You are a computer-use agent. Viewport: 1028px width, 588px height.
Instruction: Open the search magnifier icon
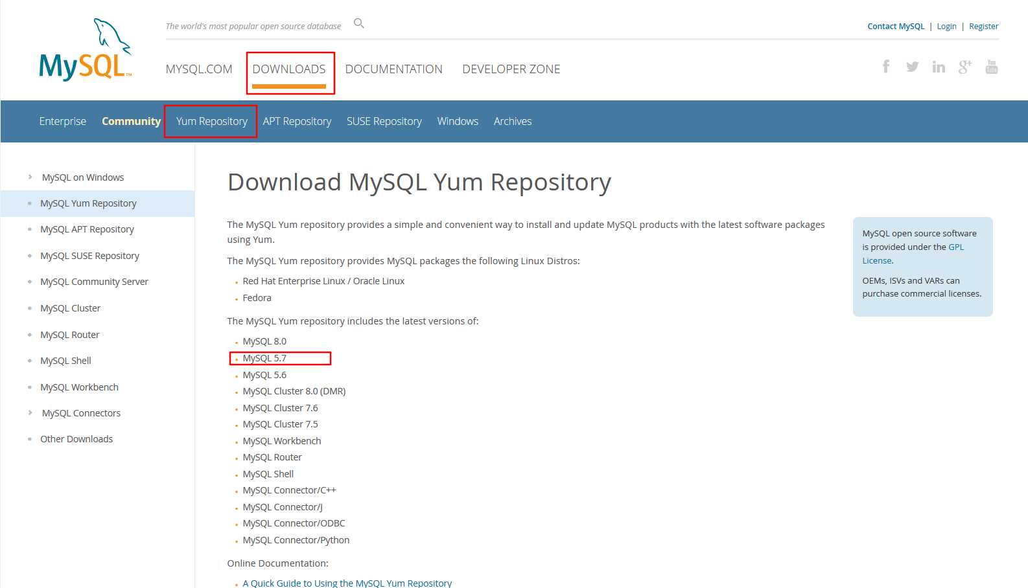(x=358, y=23)
